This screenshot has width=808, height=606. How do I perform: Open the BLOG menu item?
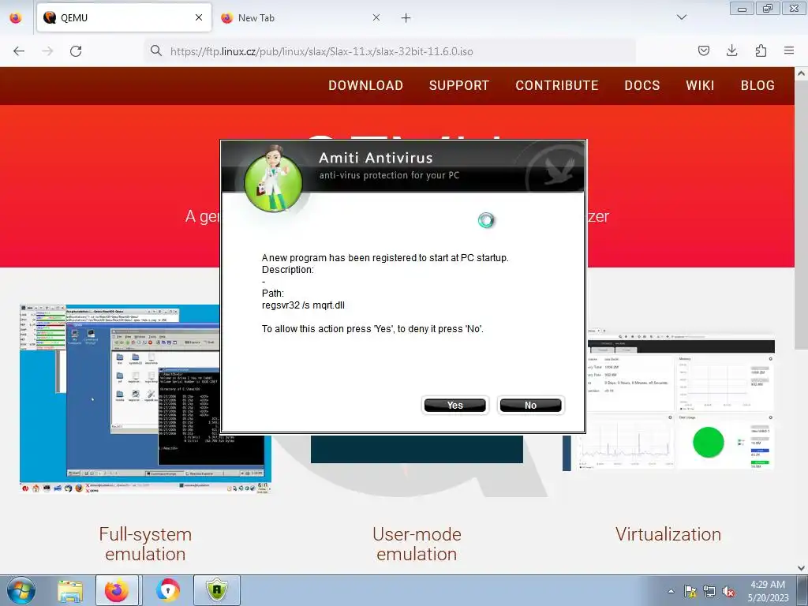coord(757,85)
